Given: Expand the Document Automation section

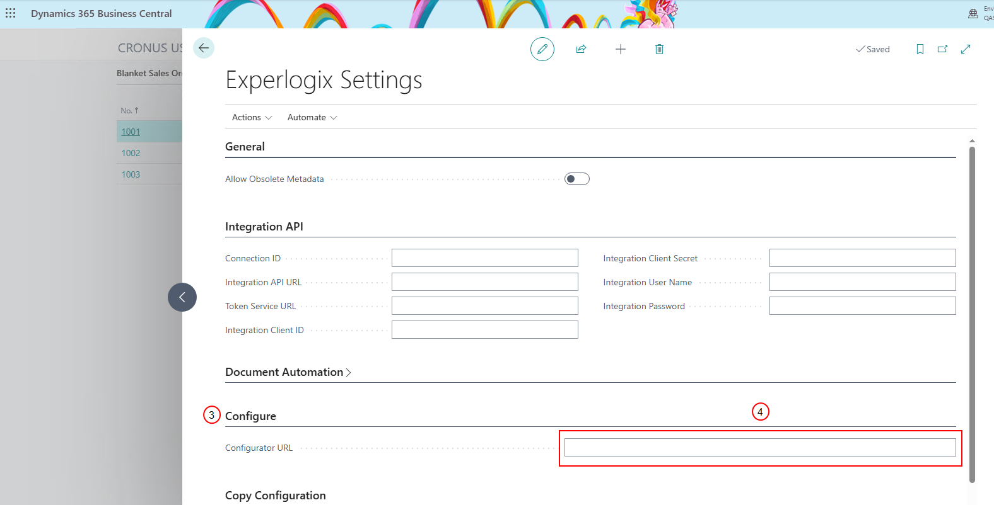Looking at the screenshot, I should click(288, 372).
